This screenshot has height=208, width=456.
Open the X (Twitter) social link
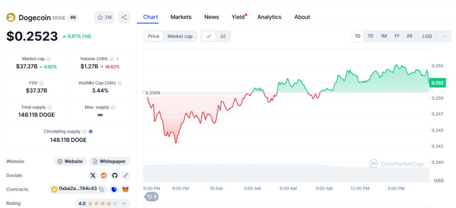93,176
